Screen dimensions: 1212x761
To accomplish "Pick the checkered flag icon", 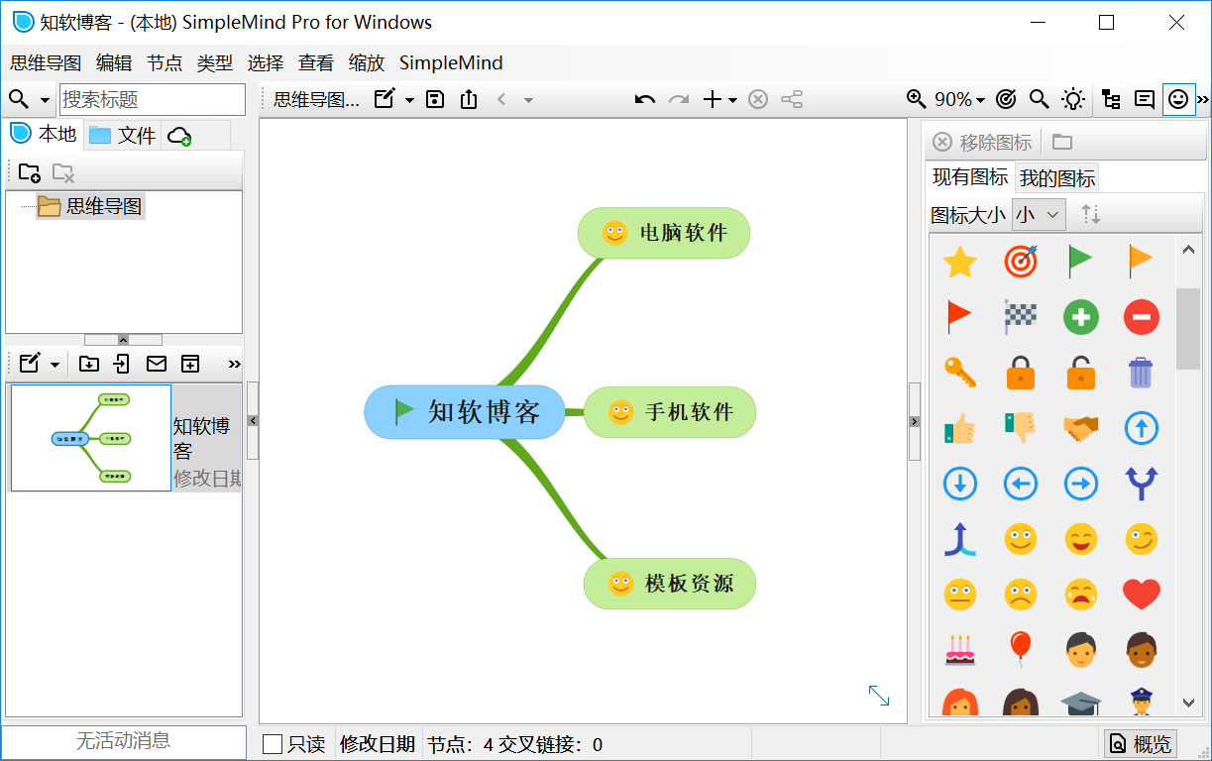I will 1021,317.
